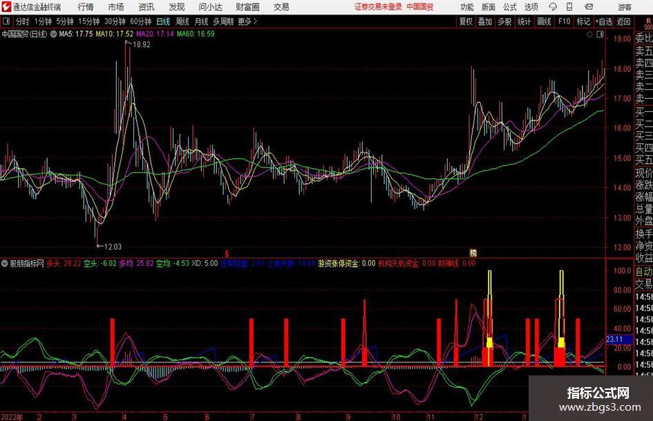This screenshot has width=653, height=421.
Task: Click the 游资涨停资金: 0.00 value
Action: tap(346, 263)
